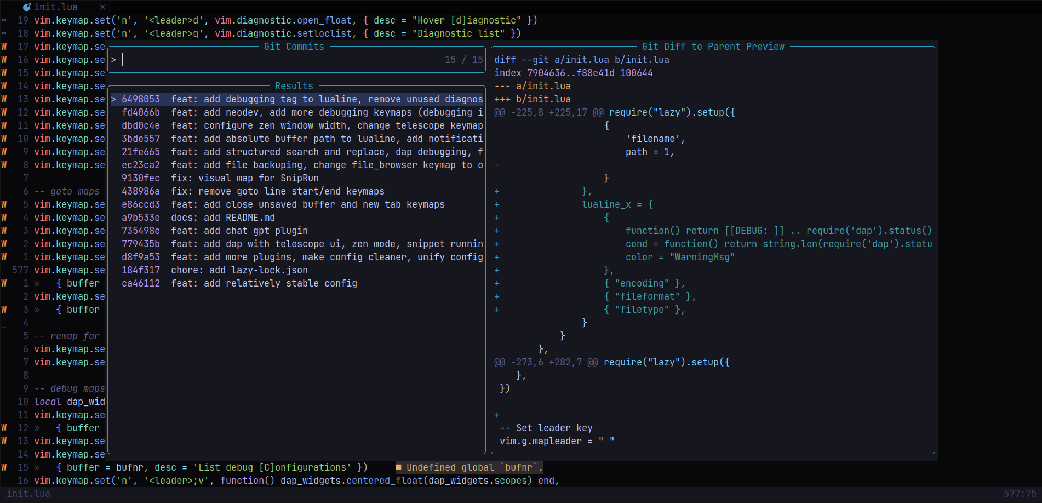Viewport: 1042px width, 503px height.
Task: Select commit e86ccd3 close unsaved buffer
Action: pos(297,204)
